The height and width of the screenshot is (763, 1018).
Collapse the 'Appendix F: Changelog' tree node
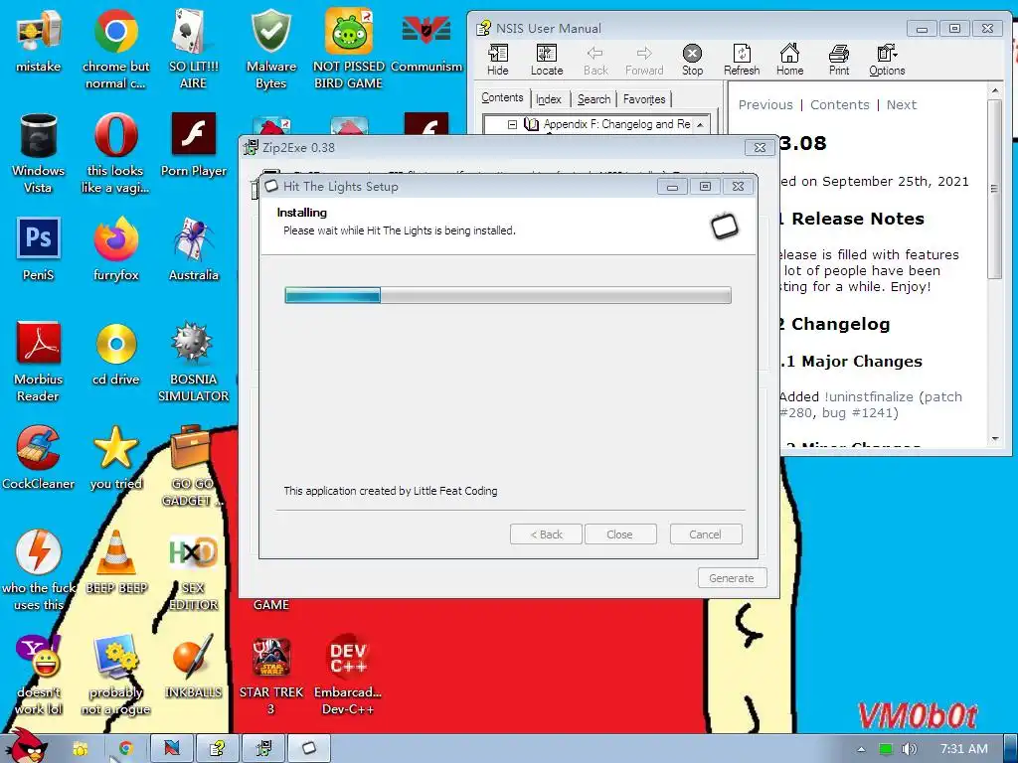click(512, 124)
